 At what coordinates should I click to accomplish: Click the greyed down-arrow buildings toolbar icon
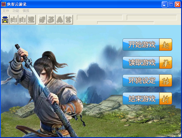pos(14,20)
